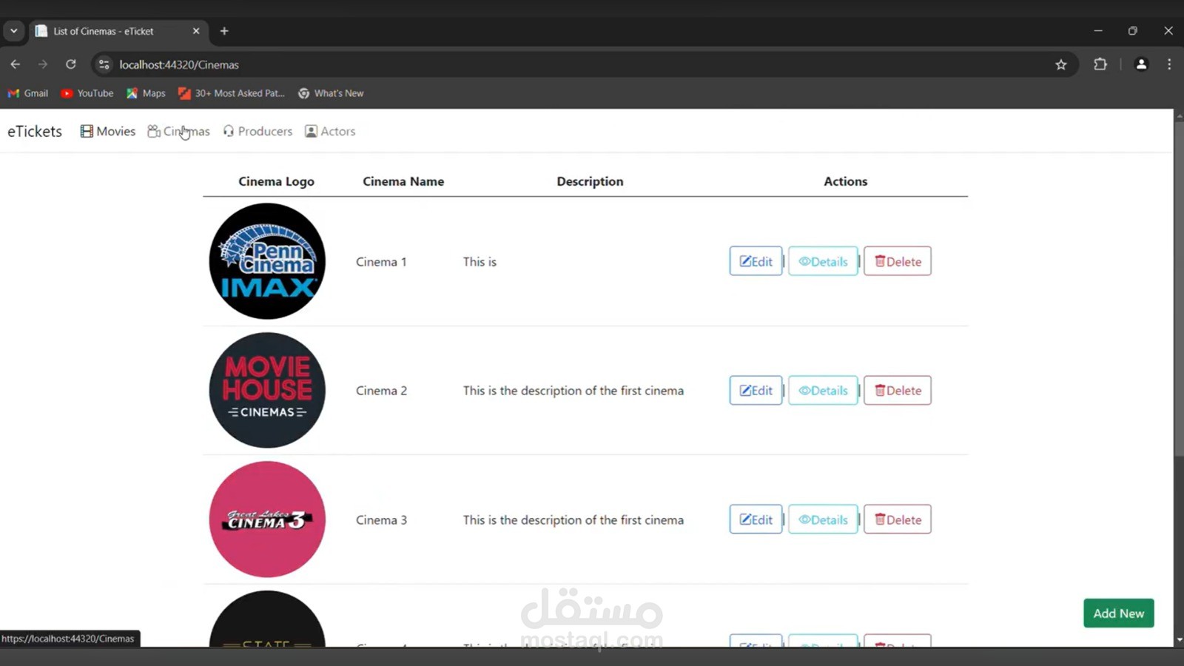Screen dimensions: 1184x666
Task: Open the Cinemas nav link
Action: tap(178, 131)
